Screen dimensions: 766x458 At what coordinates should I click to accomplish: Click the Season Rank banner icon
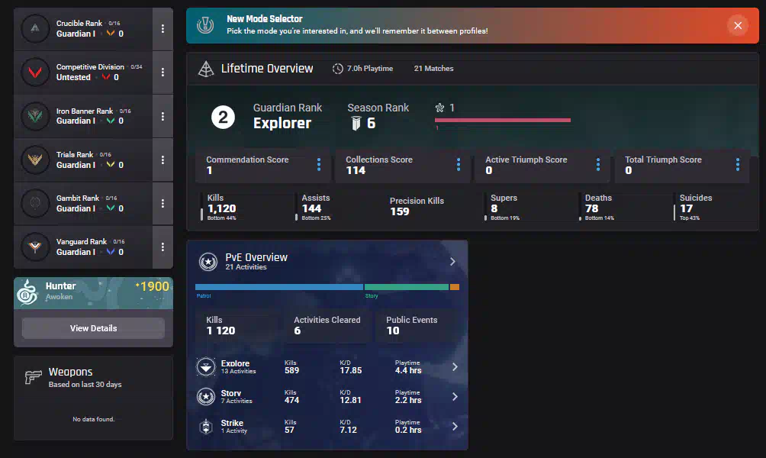tap(356, 123)
